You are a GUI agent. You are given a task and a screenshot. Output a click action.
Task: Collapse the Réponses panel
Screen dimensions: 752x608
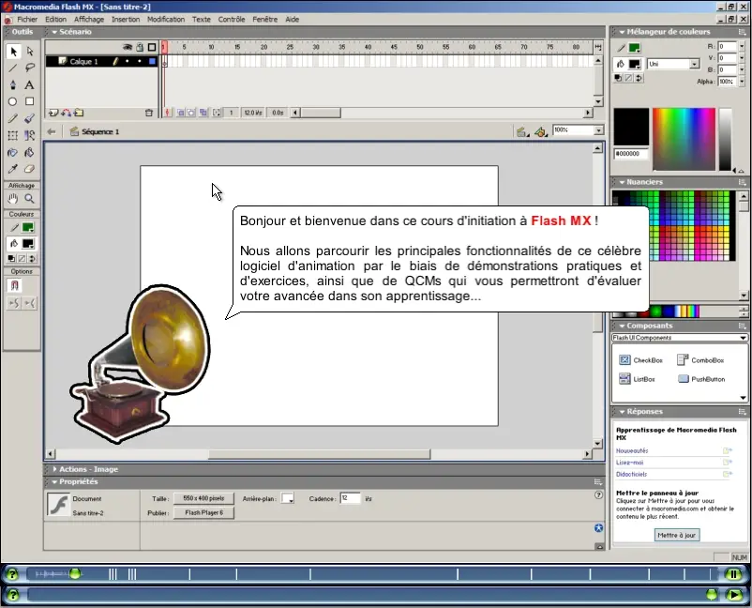622,412
